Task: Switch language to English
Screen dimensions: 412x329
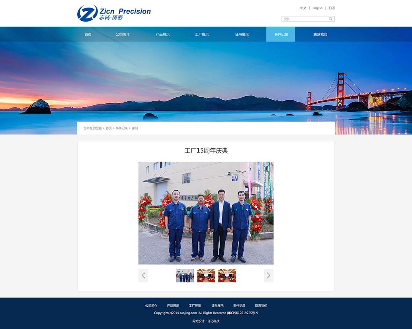Action: [x=317, y=8]
